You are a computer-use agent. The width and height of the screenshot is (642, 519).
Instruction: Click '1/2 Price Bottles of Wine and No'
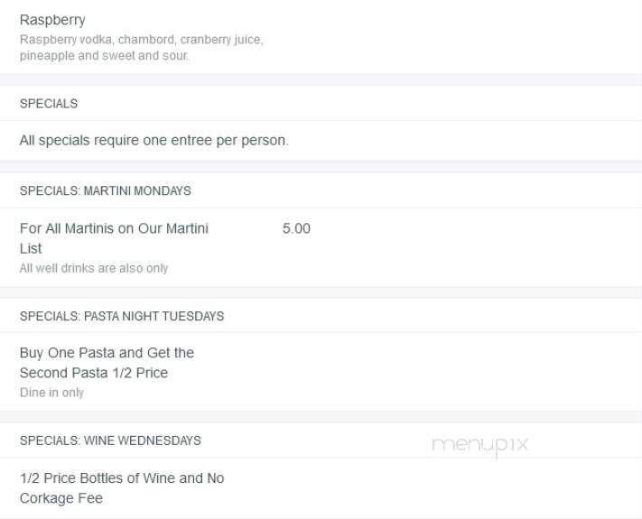122,478
